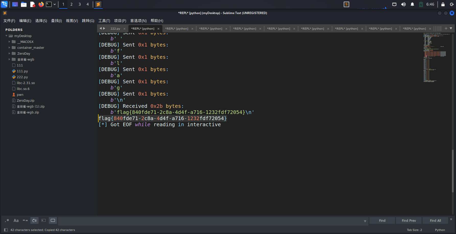This screenshot has height=234, width=456.
Task: Click the previous tab arrow
Action: (x=101, y=28)
